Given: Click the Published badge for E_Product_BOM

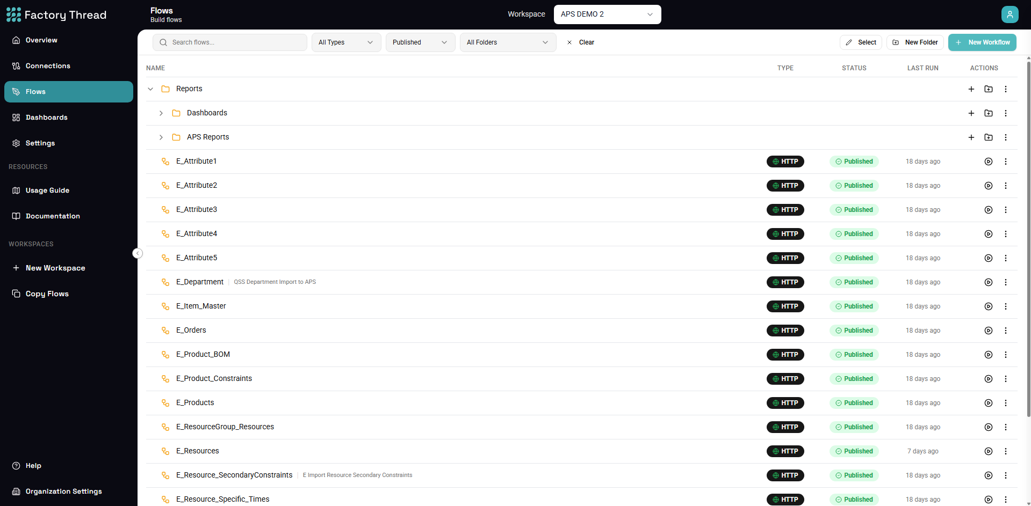Looking at the screenshot, I should (854, 355).
